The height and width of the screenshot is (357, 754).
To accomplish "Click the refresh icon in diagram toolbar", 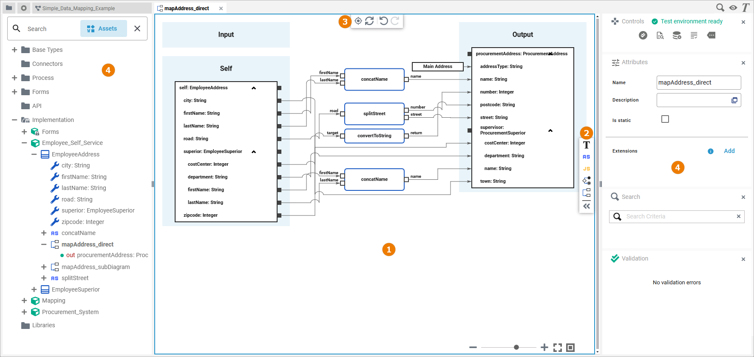I will (x=369, y=21).
